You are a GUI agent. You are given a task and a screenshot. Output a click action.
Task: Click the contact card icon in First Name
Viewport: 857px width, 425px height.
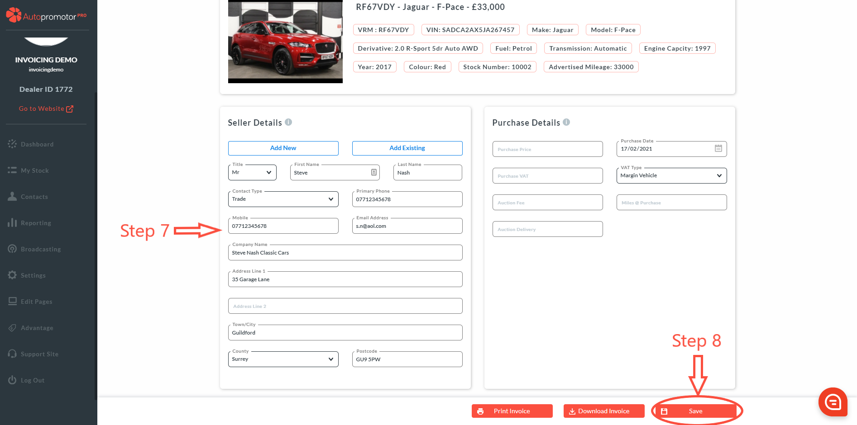pos(373,172)
